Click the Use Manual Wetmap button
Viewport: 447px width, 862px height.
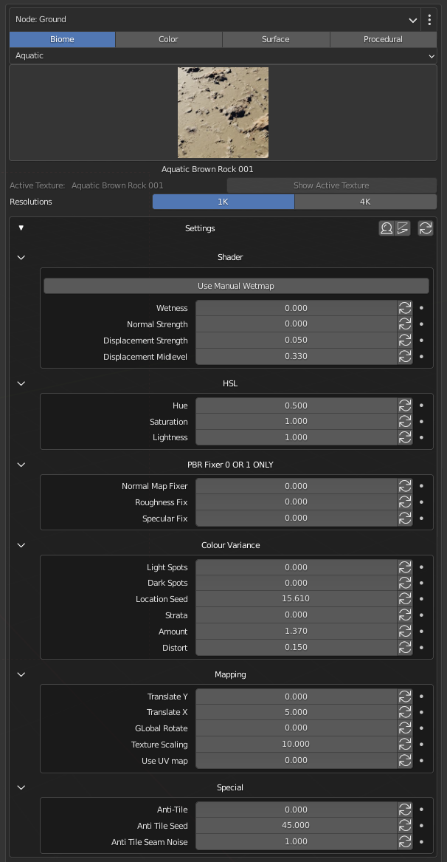click(x=236, y=286)
